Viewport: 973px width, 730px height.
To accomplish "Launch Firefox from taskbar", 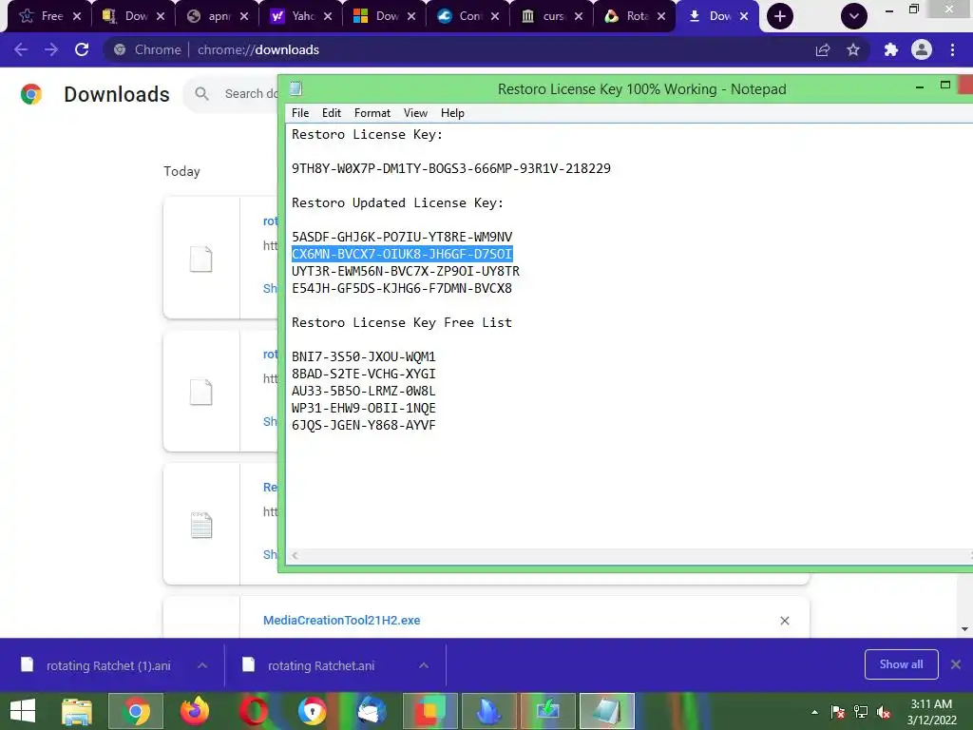I will (195, 711).
